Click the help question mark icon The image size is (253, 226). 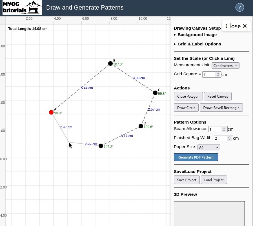click(239, 8)
